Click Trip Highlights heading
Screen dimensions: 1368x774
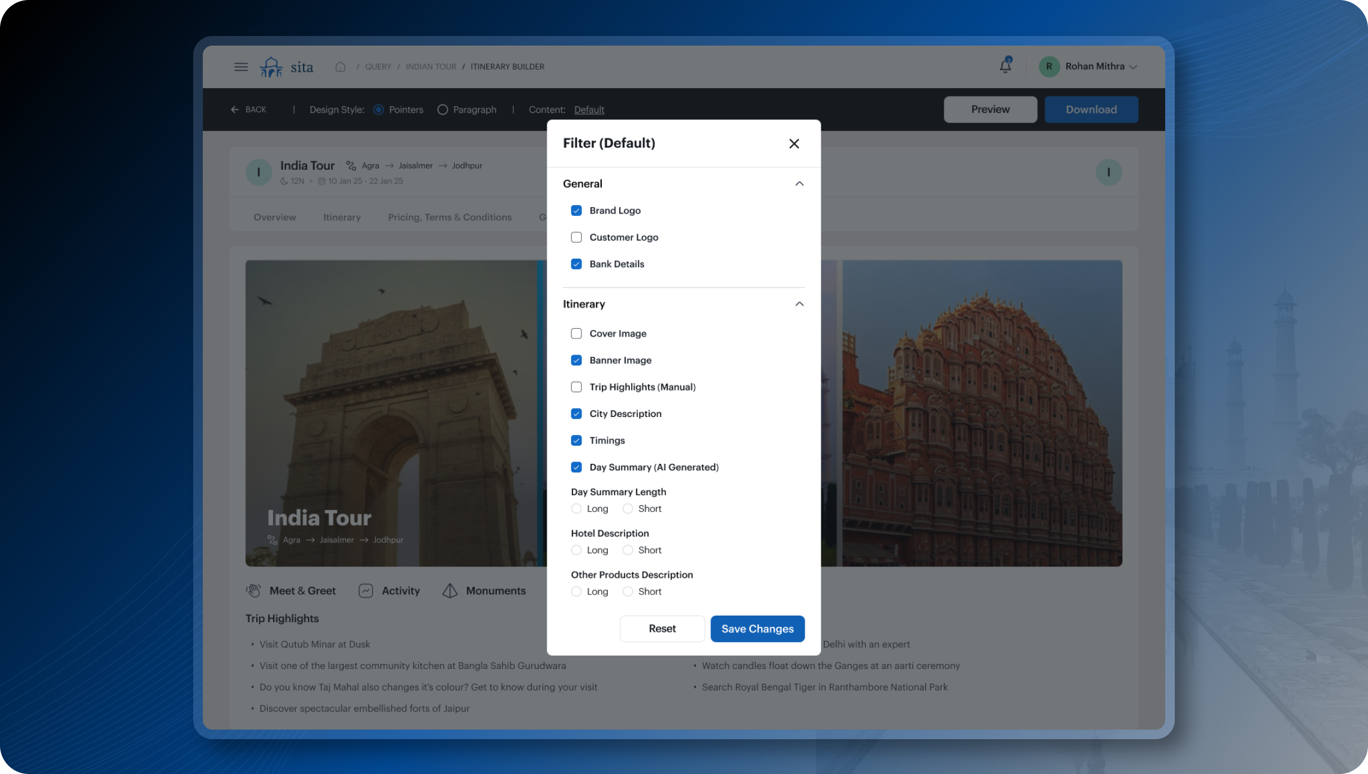(282, 619)
